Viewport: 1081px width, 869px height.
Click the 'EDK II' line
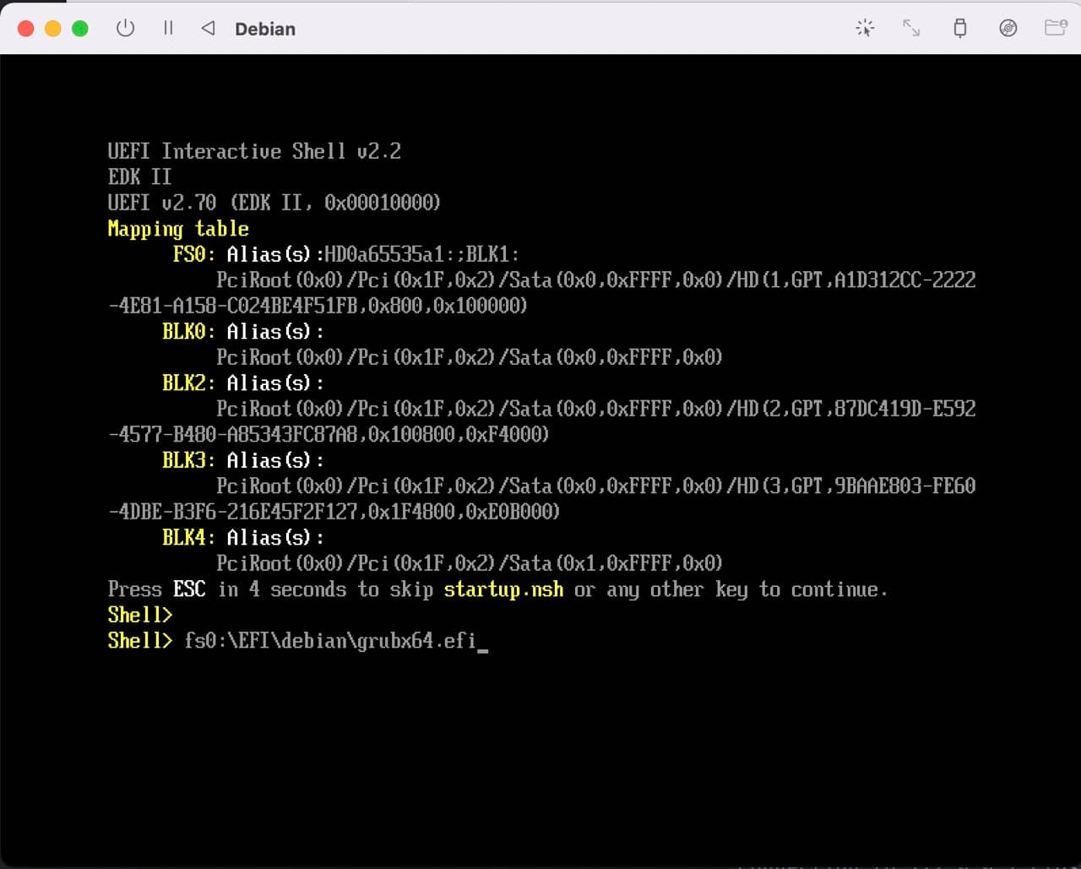pos(139,177)
